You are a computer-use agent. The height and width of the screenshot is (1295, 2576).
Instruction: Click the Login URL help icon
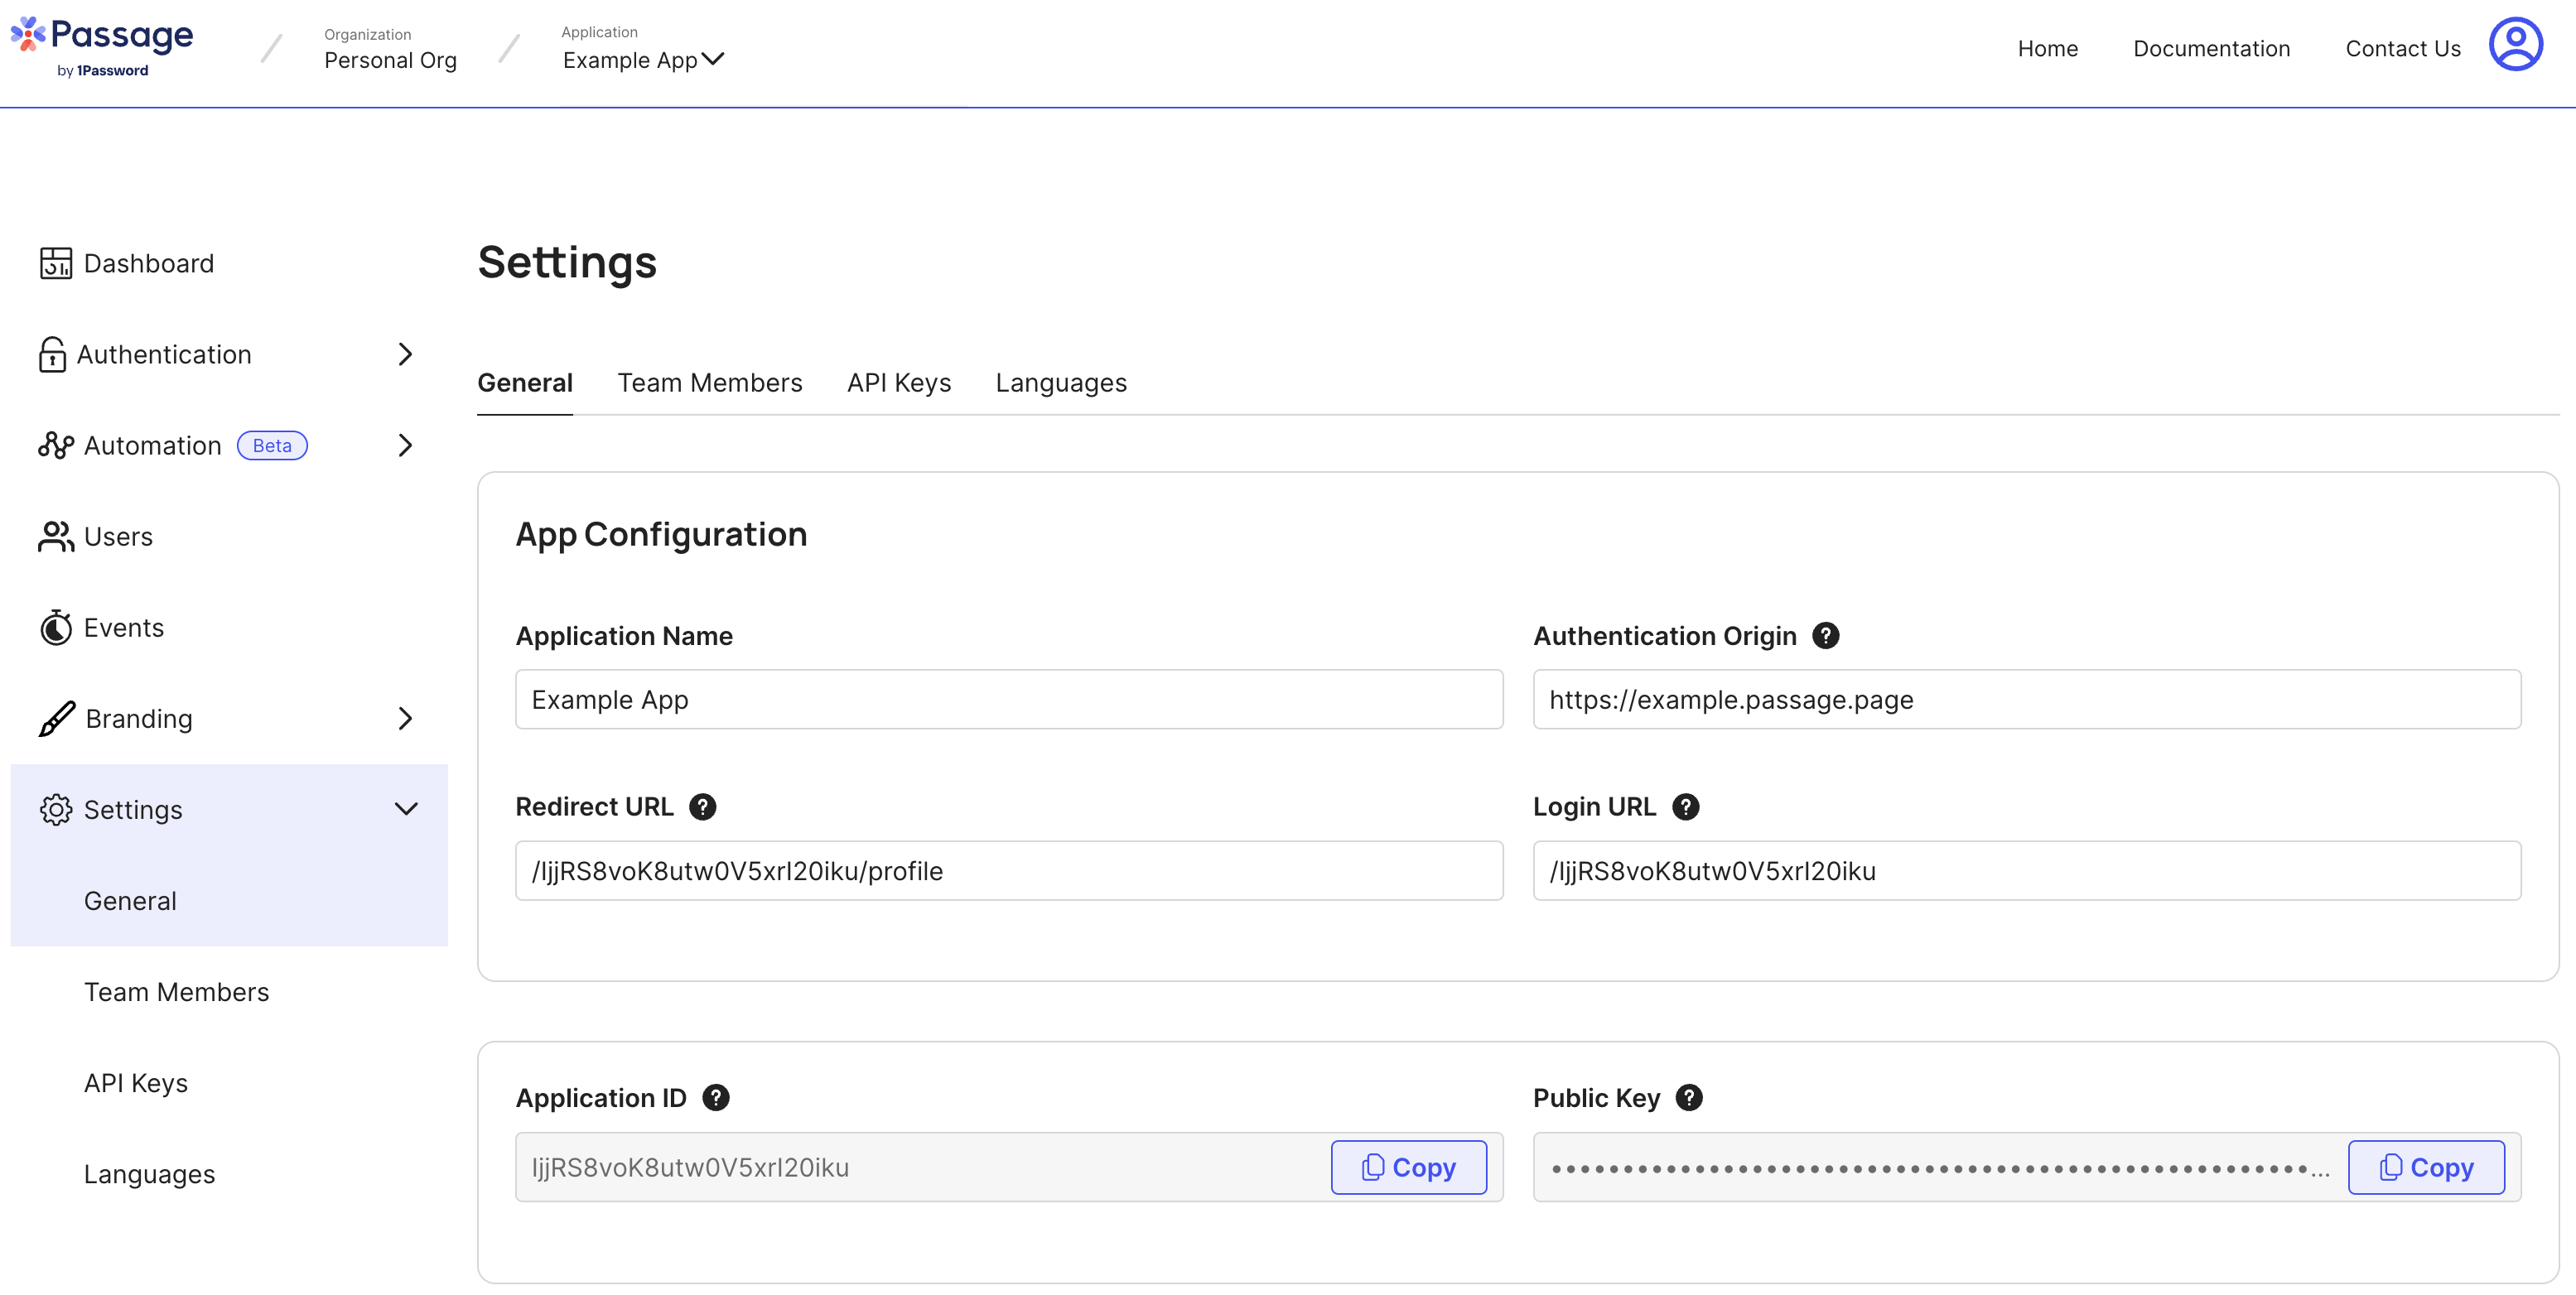pyautogui.click(x=1685, y=807)
